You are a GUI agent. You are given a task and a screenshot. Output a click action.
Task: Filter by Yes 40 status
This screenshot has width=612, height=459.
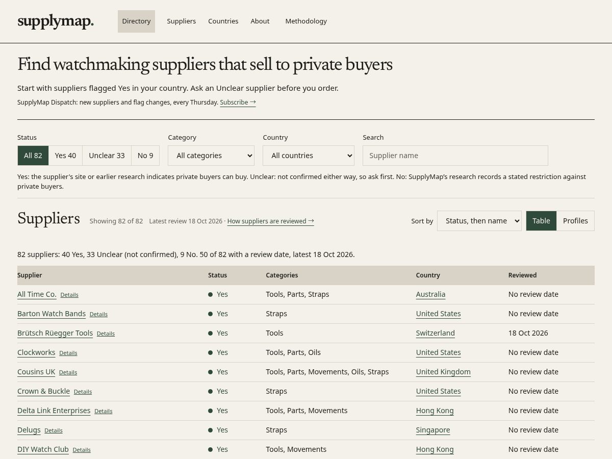click(65, 156)
